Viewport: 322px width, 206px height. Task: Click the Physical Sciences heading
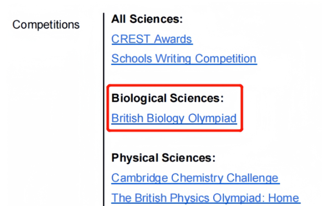tap(163, 158)
